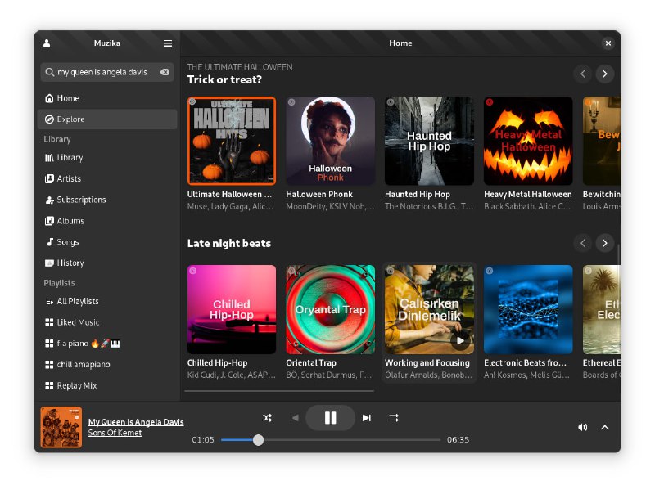Viewport: 655px width, 490px height.
Task: Open Sons Of Kemet artist link
Action: tap(115, 433)
